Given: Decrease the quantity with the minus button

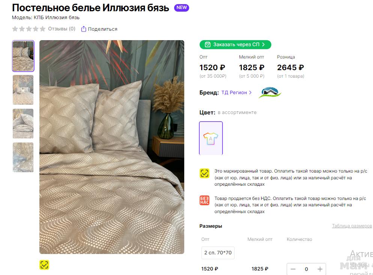Looking at the screenshot, I should (293, 269).
